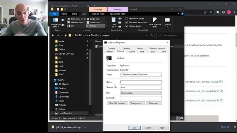This screenshot has width=237, height=133.
Task: Select Small icons layout
Action: pyautogui.click(x=94, y=22)
